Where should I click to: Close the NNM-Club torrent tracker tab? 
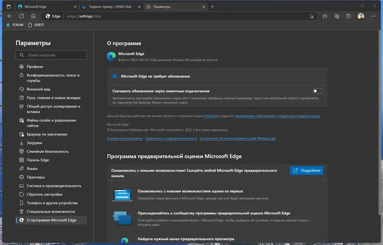point(139,7)
